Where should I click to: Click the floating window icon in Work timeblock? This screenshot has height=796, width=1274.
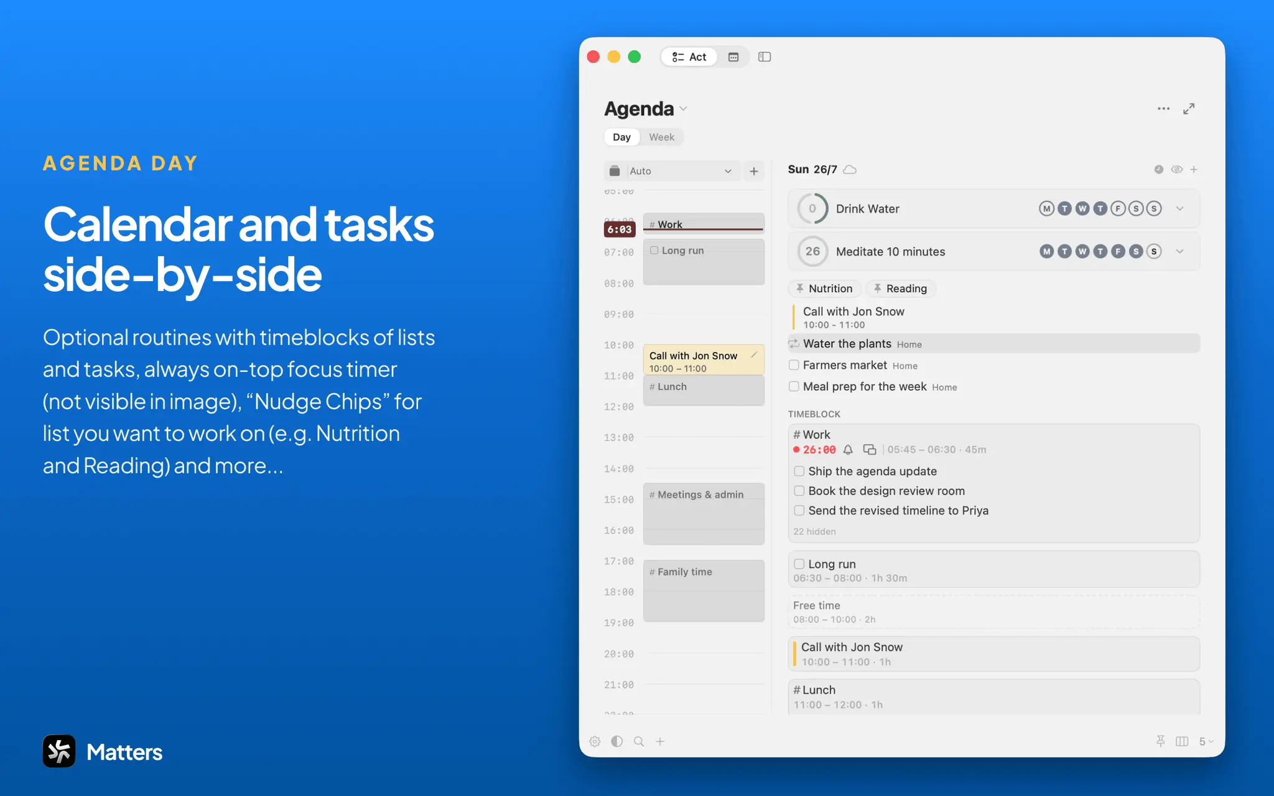[870, 450]
